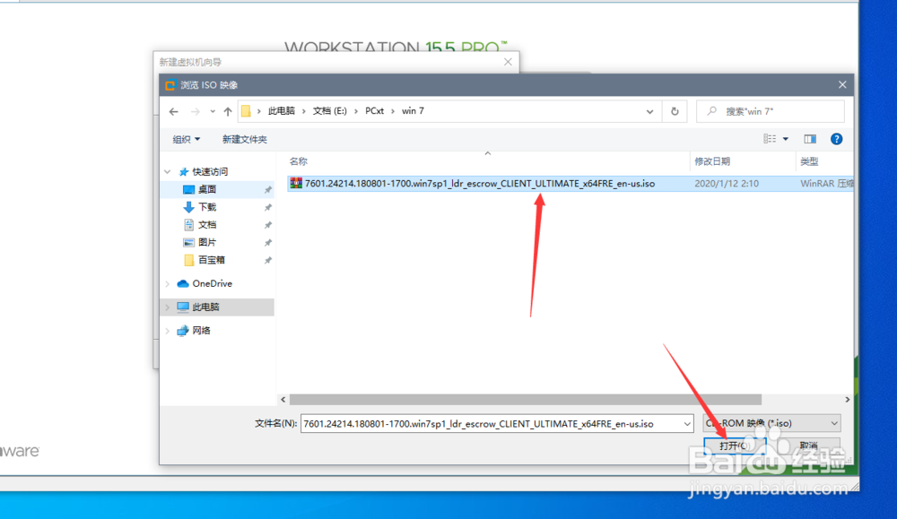Unpin 桌面 using its pin icon

[267, 190]
